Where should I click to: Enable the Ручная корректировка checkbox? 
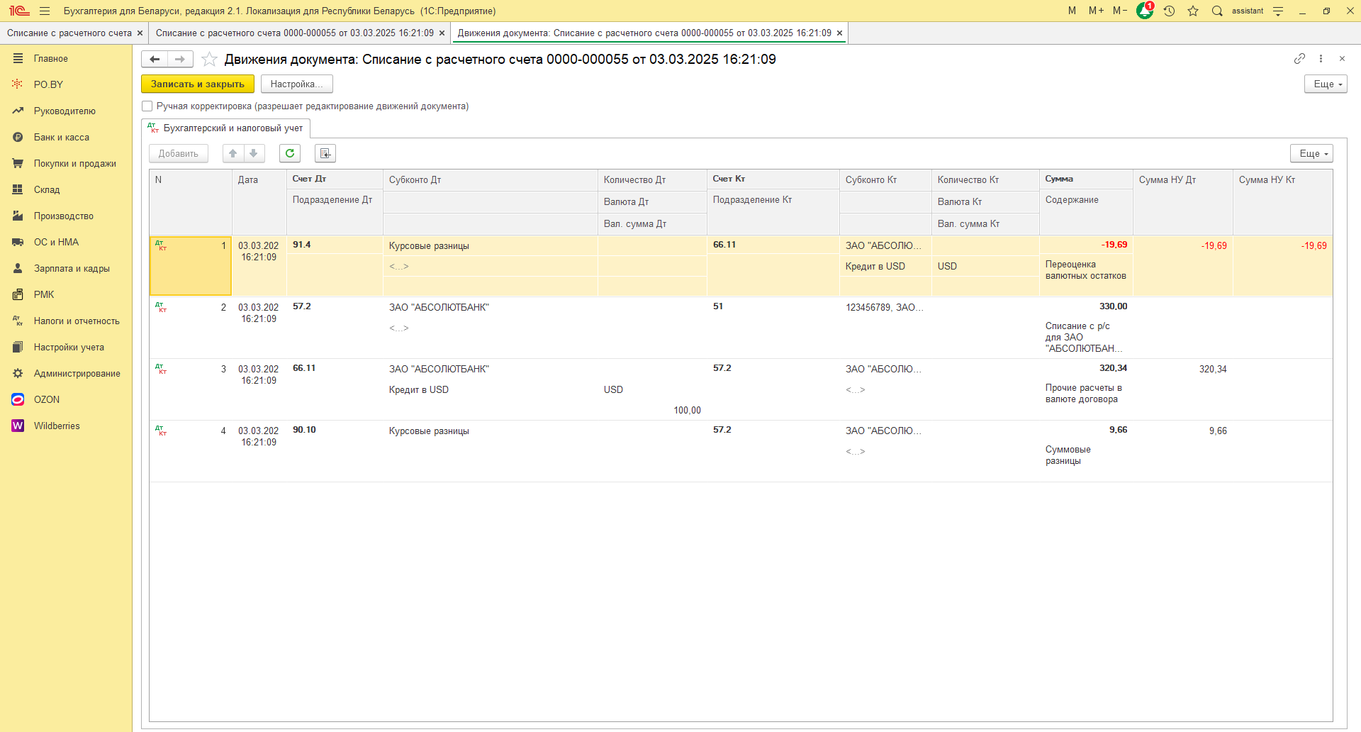(147, 106)
